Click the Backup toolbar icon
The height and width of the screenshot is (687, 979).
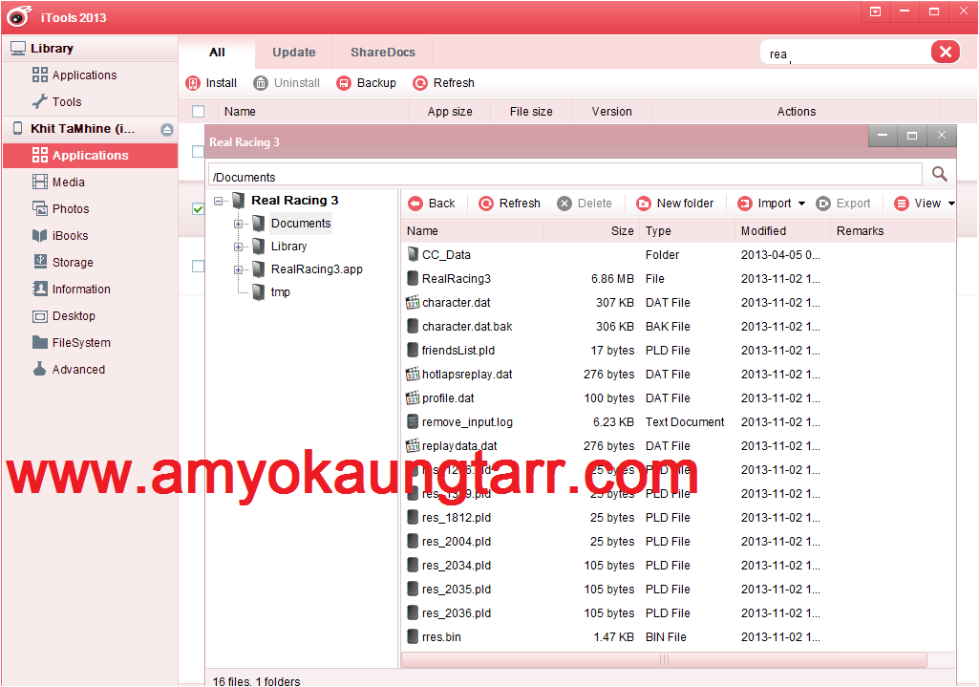pos(344,83)
